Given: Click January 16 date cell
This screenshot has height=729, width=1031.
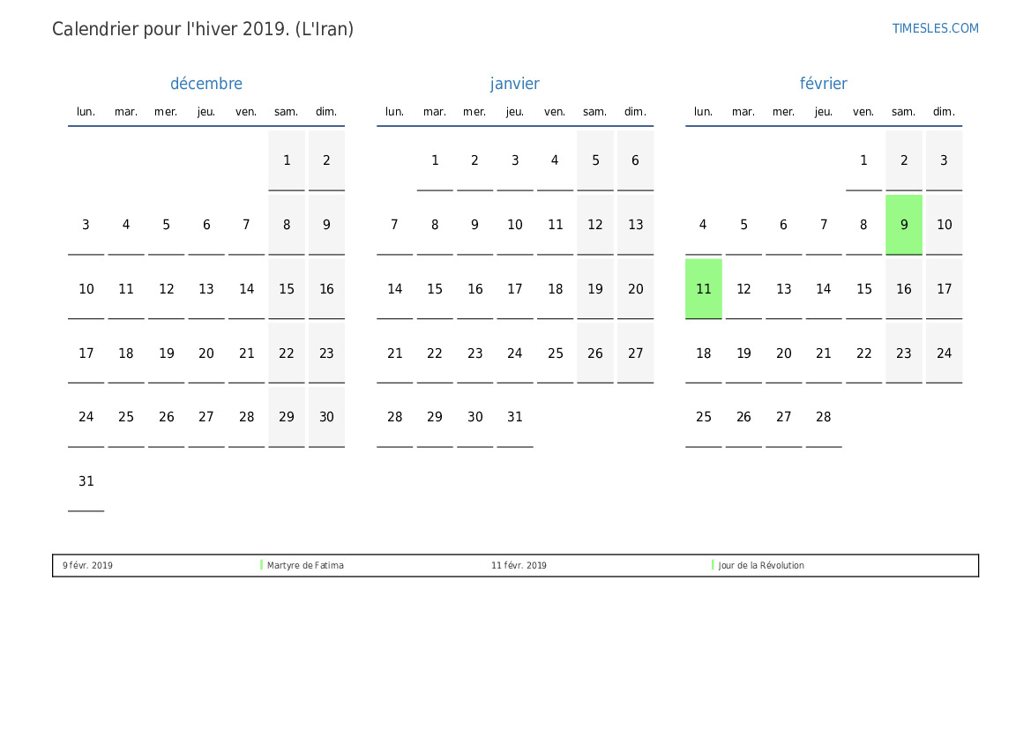Looking at the screenshot, I should pos(474,289).
